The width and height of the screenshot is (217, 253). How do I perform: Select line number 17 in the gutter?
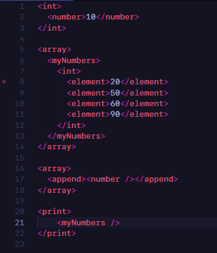point(19,179)
